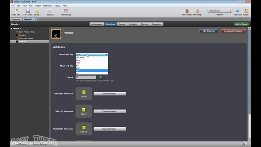
Task: Click Choose Animation for Idle Left Animation
Action: [x=110, y=111]
